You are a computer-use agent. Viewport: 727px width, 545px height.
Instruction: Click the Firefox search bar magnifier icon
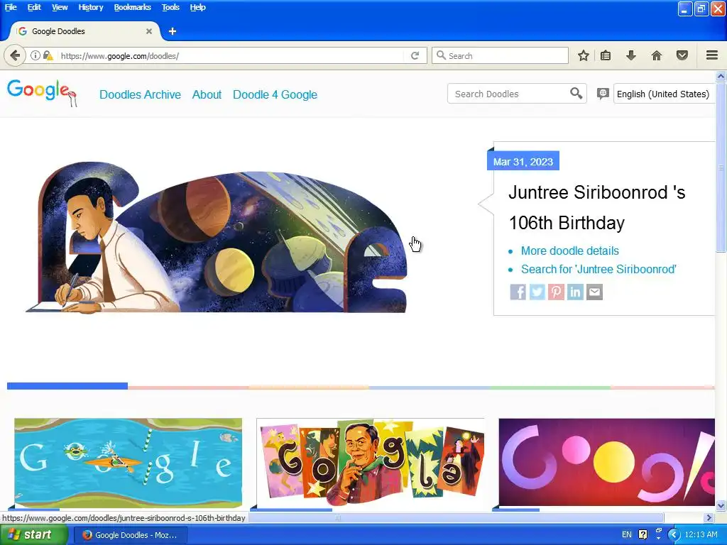[x=441, y=55]
